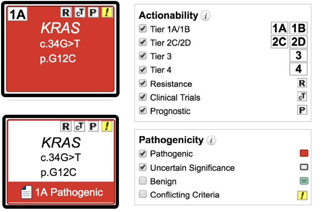Click the 2D tier legend badge
Image resolution: width=327 pixels, height=212 pixels.
[299, 42]
